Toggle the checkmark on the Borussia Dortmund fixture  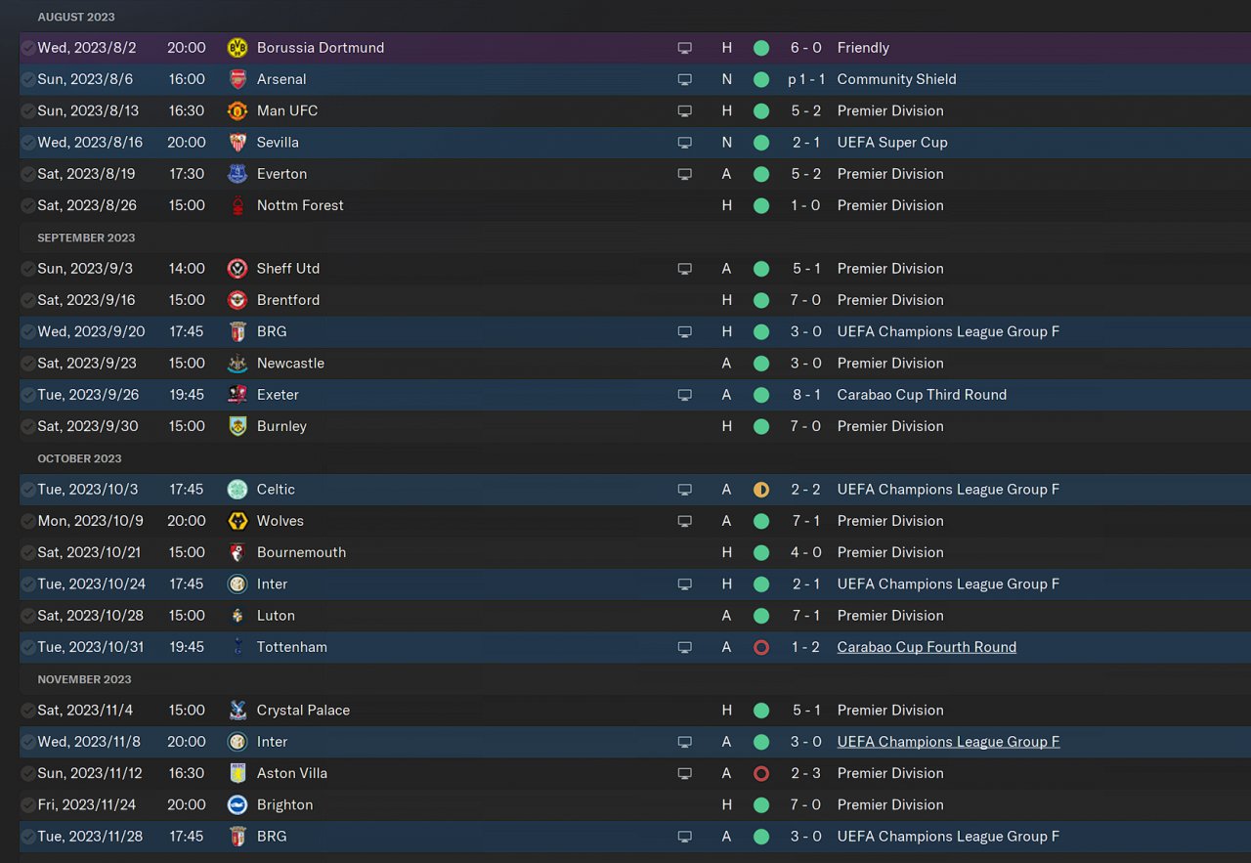(x=28, y=48)
